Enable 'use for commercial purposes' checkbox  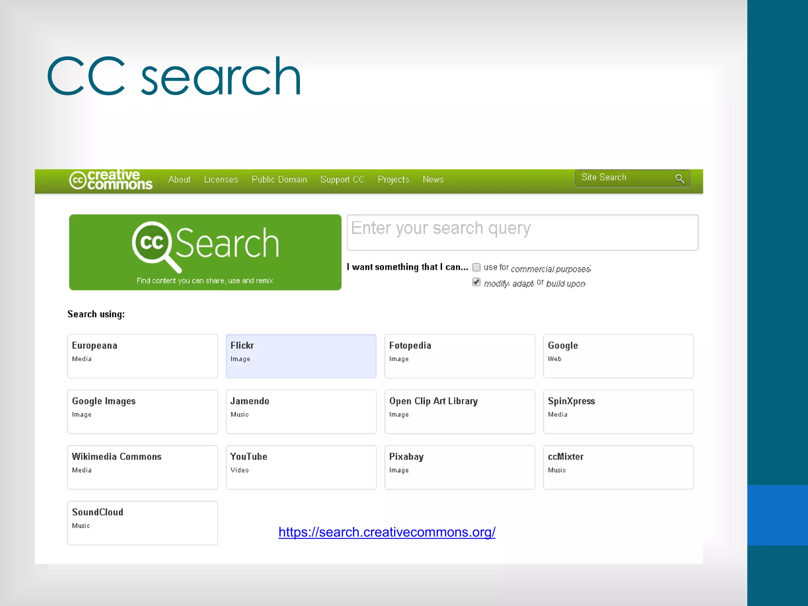coord(476,267)
